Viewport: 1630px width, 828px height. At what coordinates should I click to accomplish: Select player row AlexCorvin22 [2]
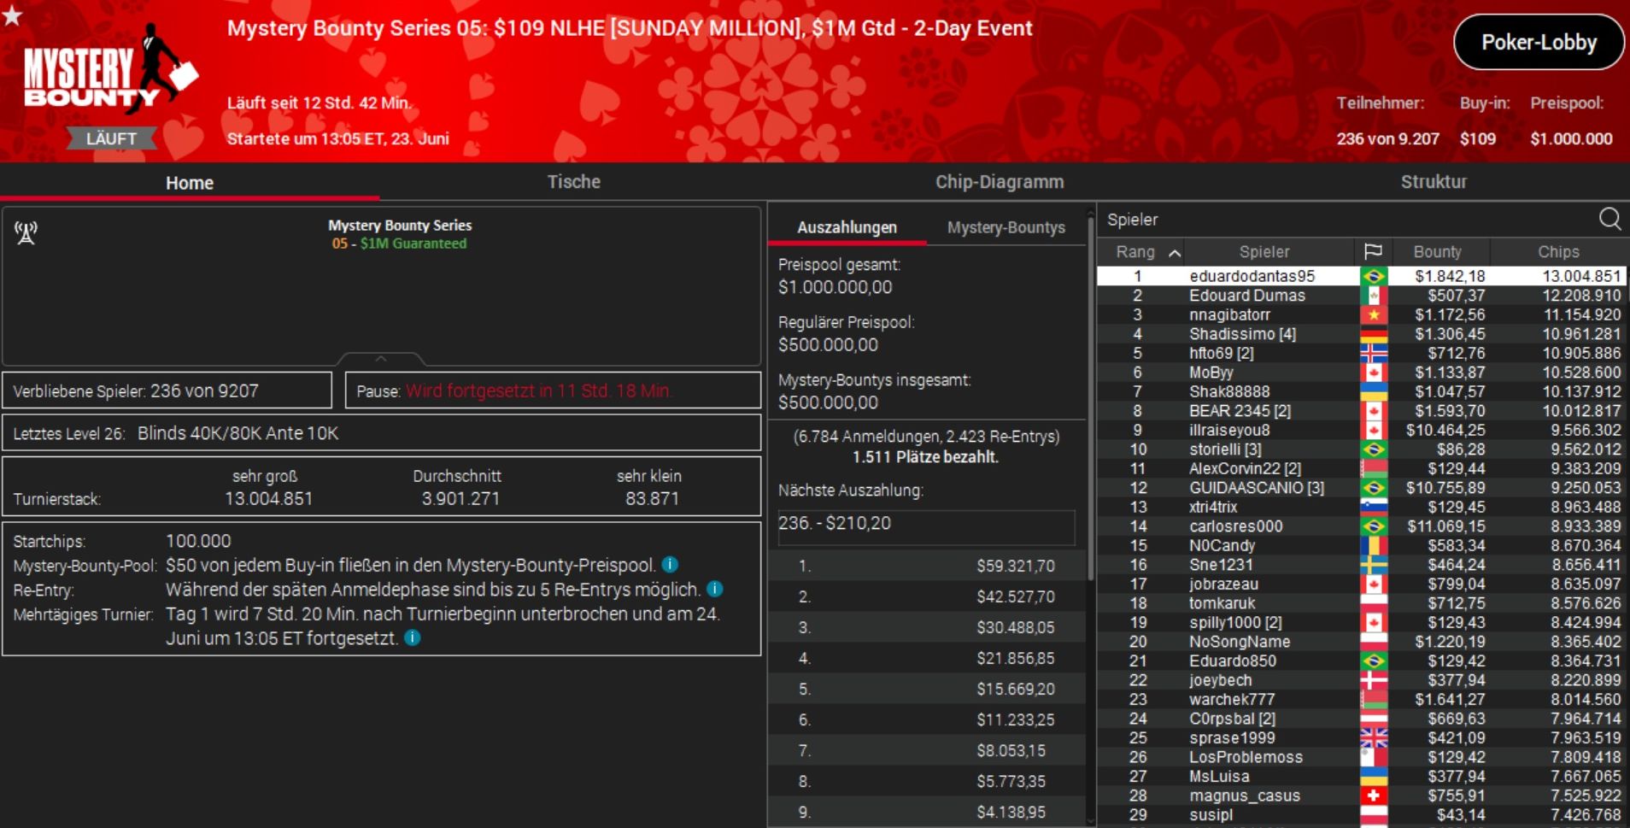point(1362,468)
